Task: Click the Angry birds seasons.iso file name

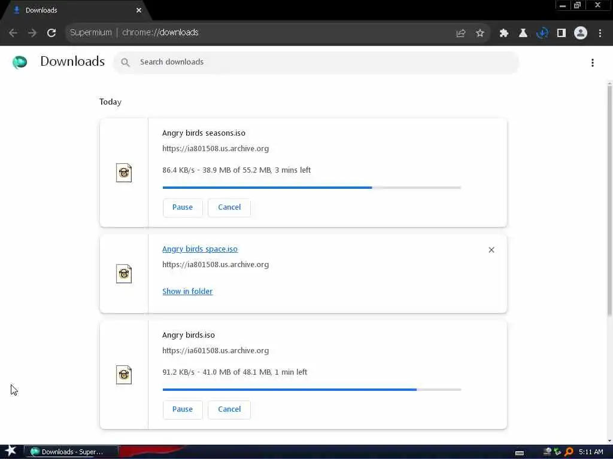Action: [204, 133]
